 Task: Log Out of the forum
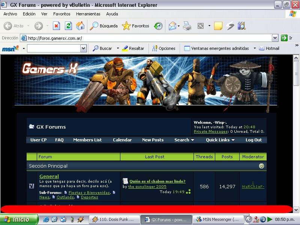pos(253,140)
